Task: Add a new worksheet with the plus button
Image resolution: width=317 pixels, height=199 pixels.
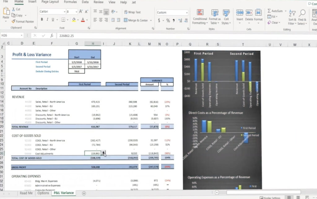Action: (84, 193)
